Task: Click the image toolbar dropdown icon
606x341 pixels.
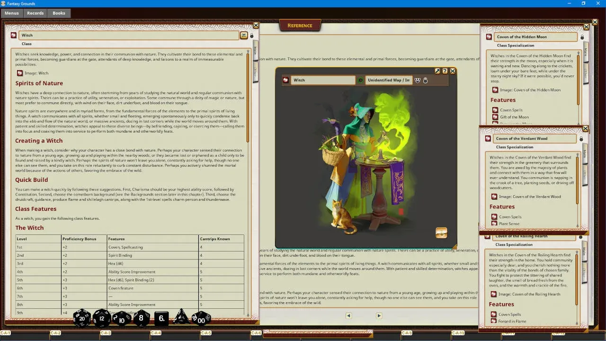Action: point(417,80)
